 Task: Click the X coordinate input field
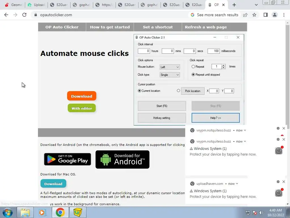click(214, 91)
